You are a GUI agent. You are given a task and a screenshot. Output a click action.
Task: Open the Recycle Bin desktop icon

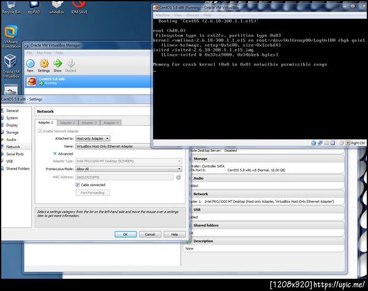click(x=11, y=7)
